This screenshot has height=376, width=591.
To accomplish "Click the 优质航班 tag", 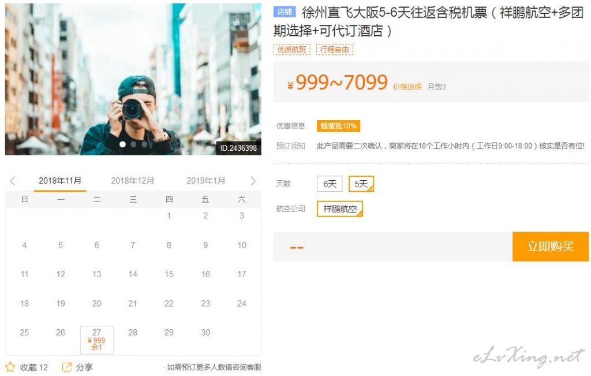I will [x=291, y=50].
